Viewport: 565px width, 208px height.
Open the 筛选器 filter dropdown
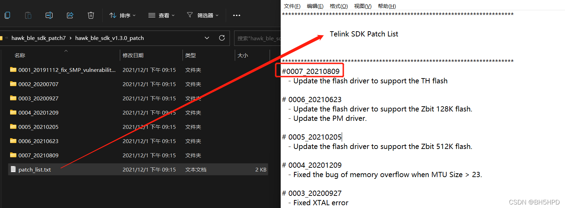203,15
